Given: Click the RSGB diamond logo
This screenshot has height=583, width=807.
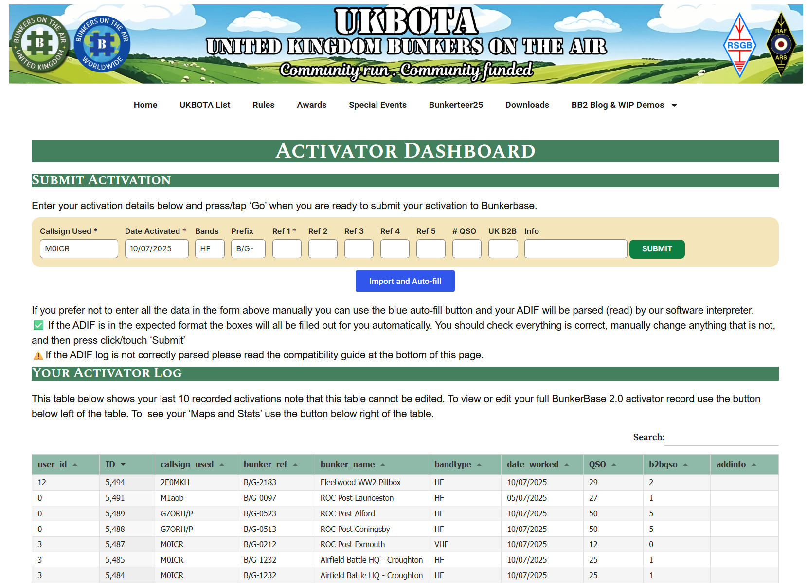Looking at the screenshot, I should (739, 45).
